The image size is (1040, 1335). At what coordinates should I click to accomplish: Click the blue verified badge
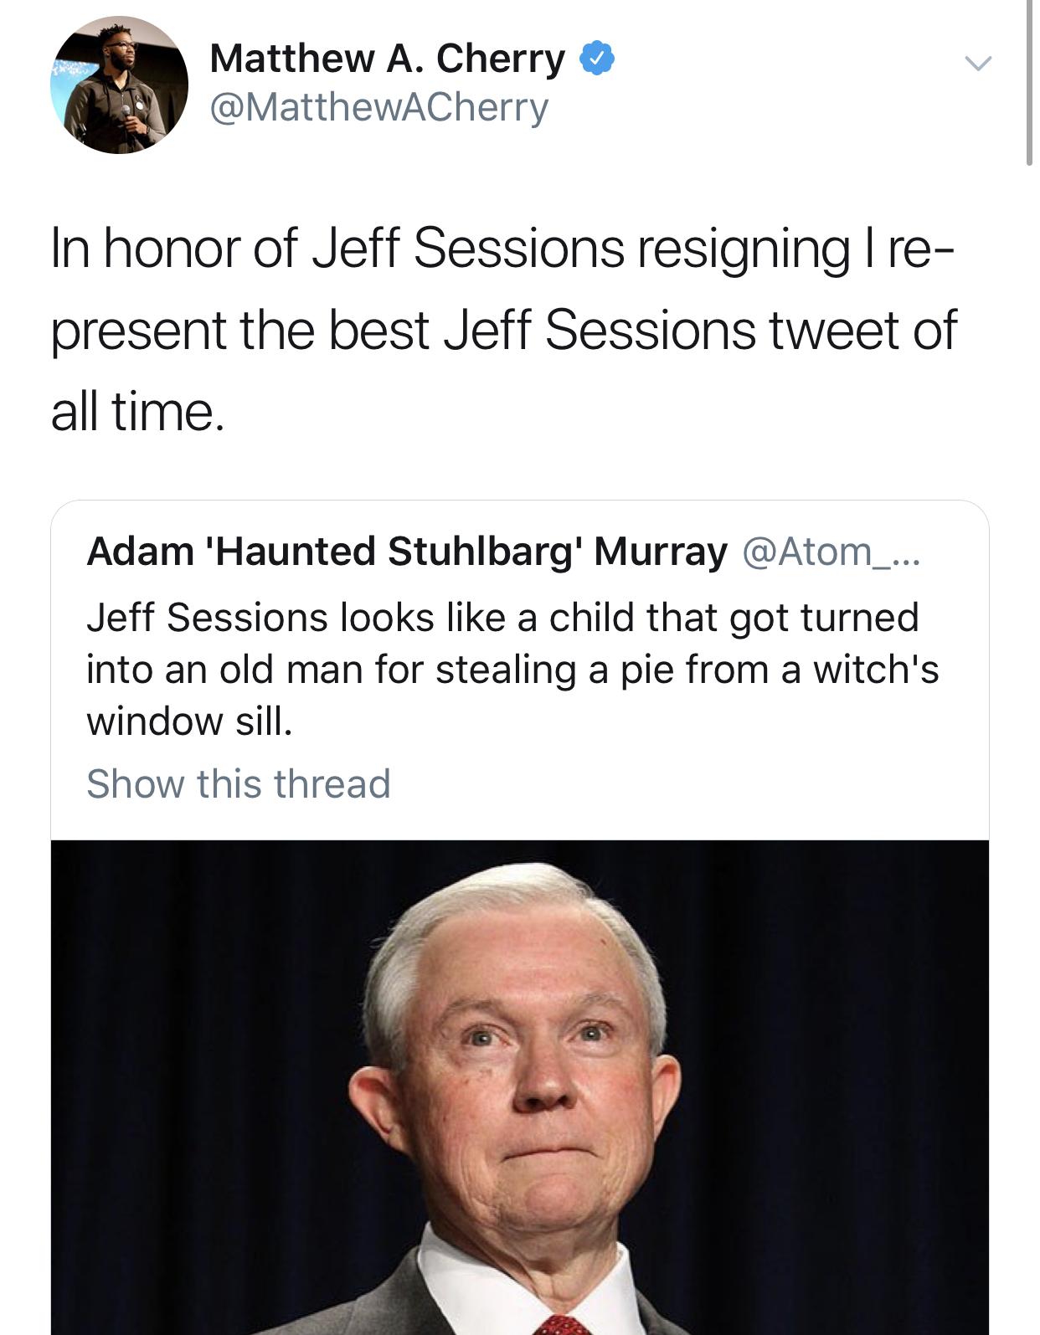(x=598, y=59)
